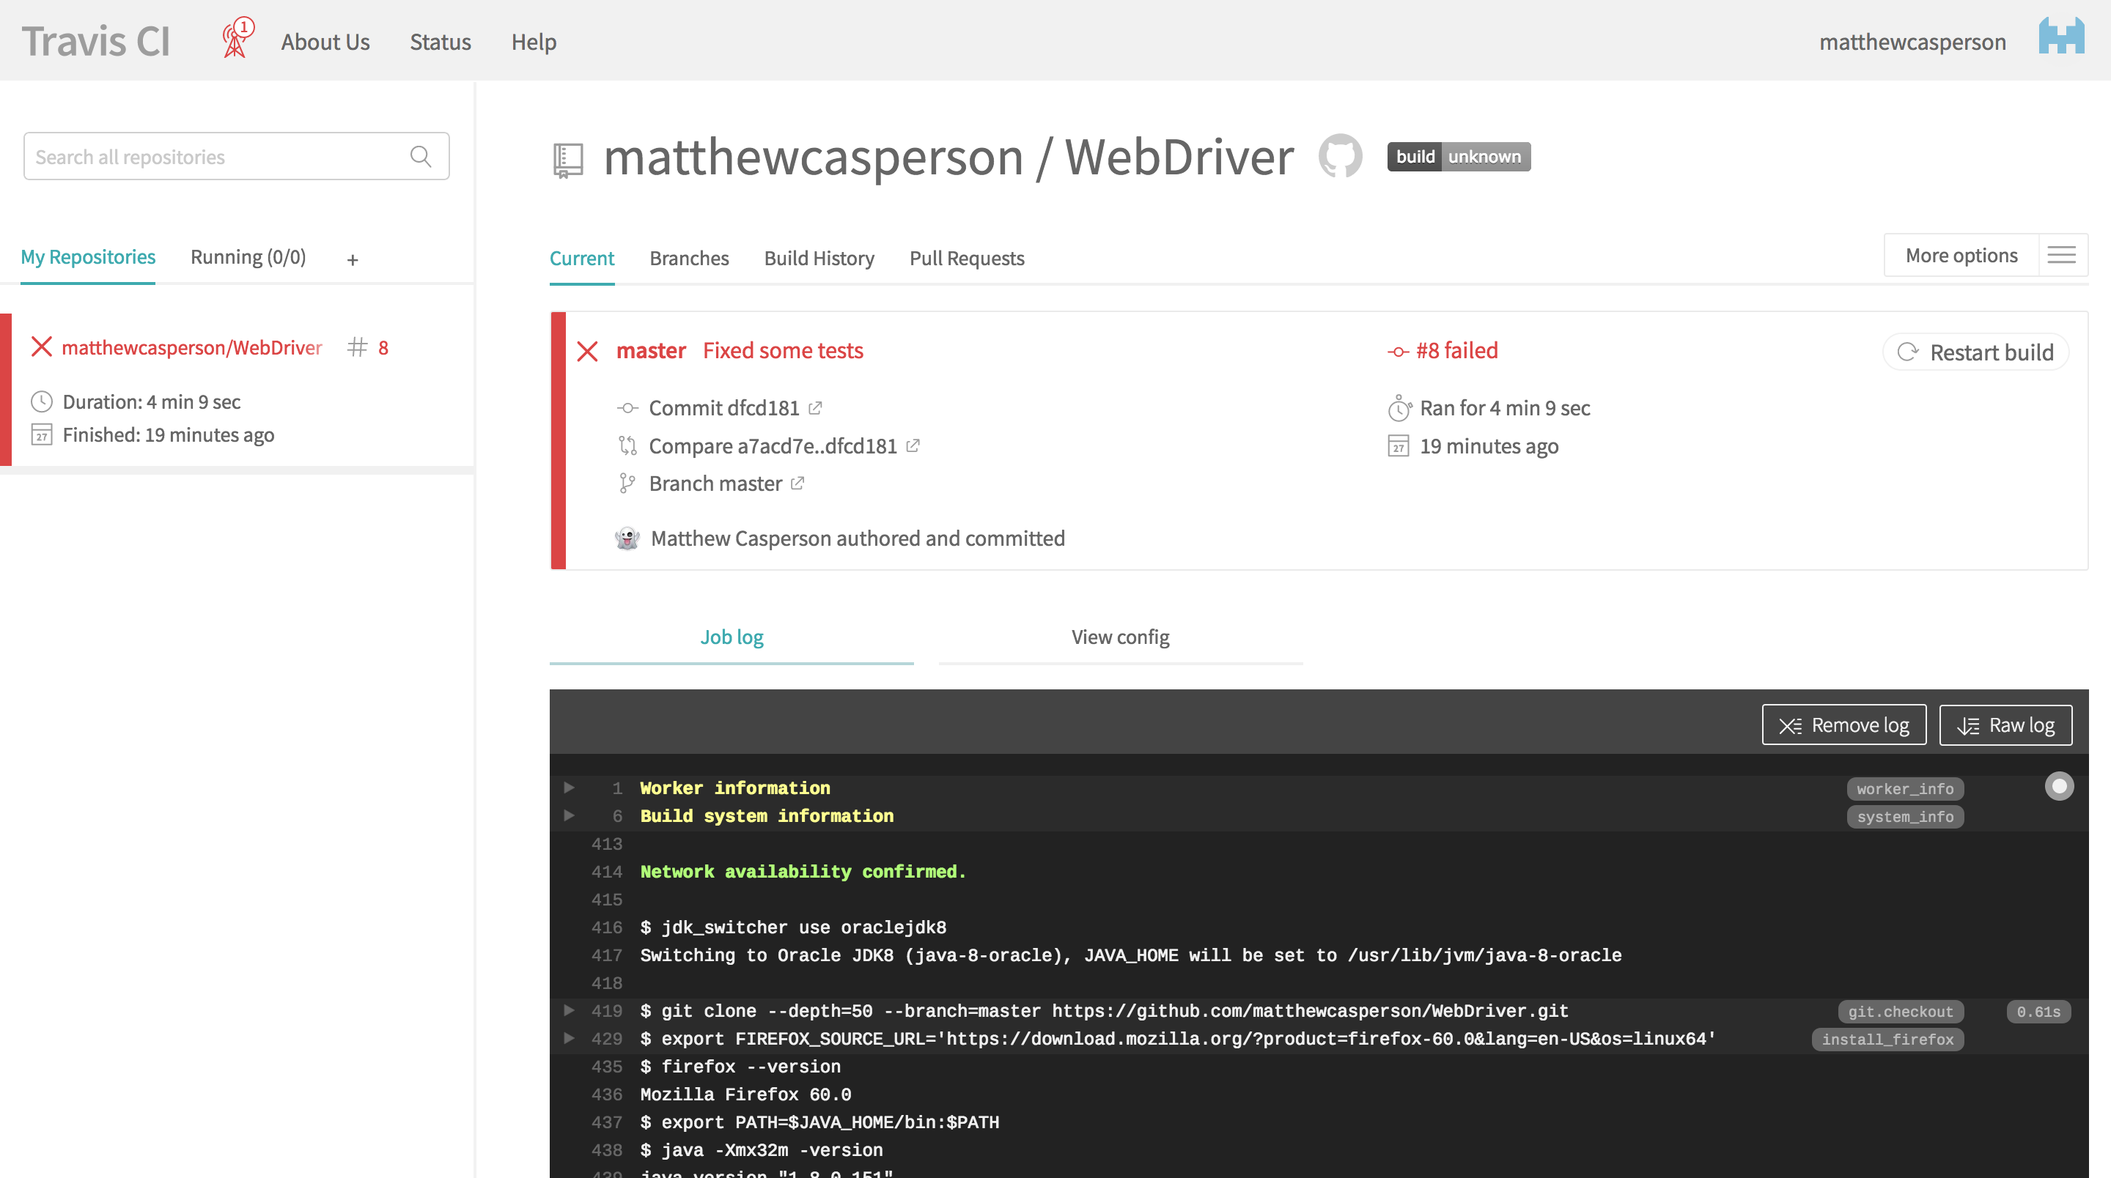Open the More options dropdown

pos(1961,256)
